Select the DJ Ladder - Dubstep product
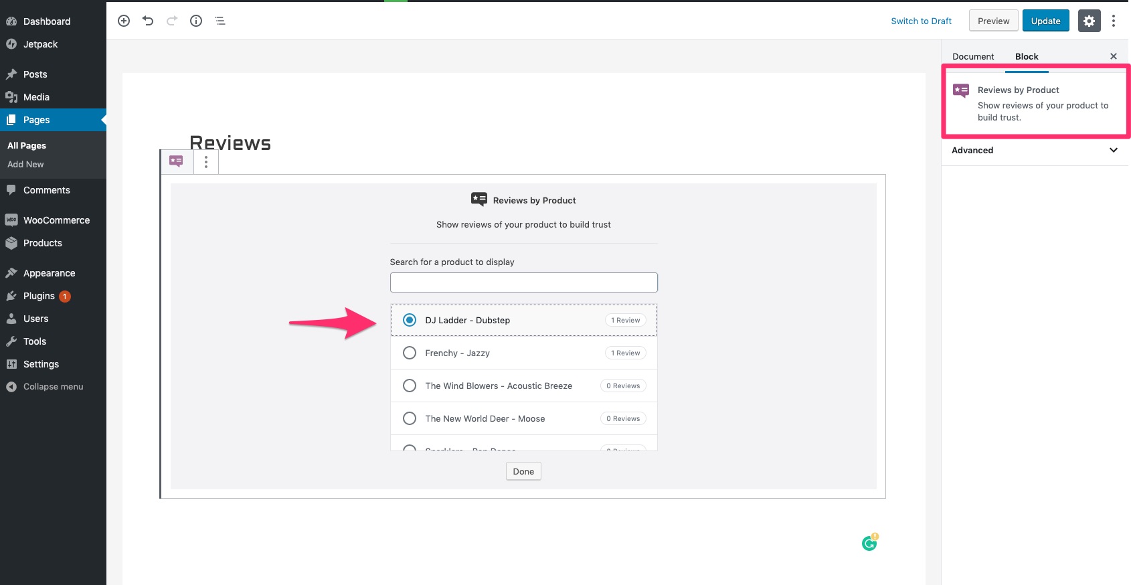The width and height of the screenshot is (1131, 585). 523,320
